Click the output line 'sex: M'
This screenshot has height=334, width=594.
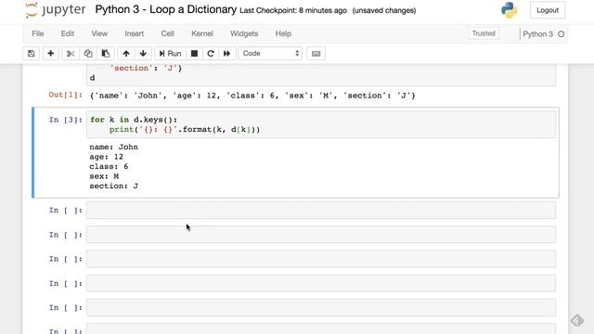[104, 176]
